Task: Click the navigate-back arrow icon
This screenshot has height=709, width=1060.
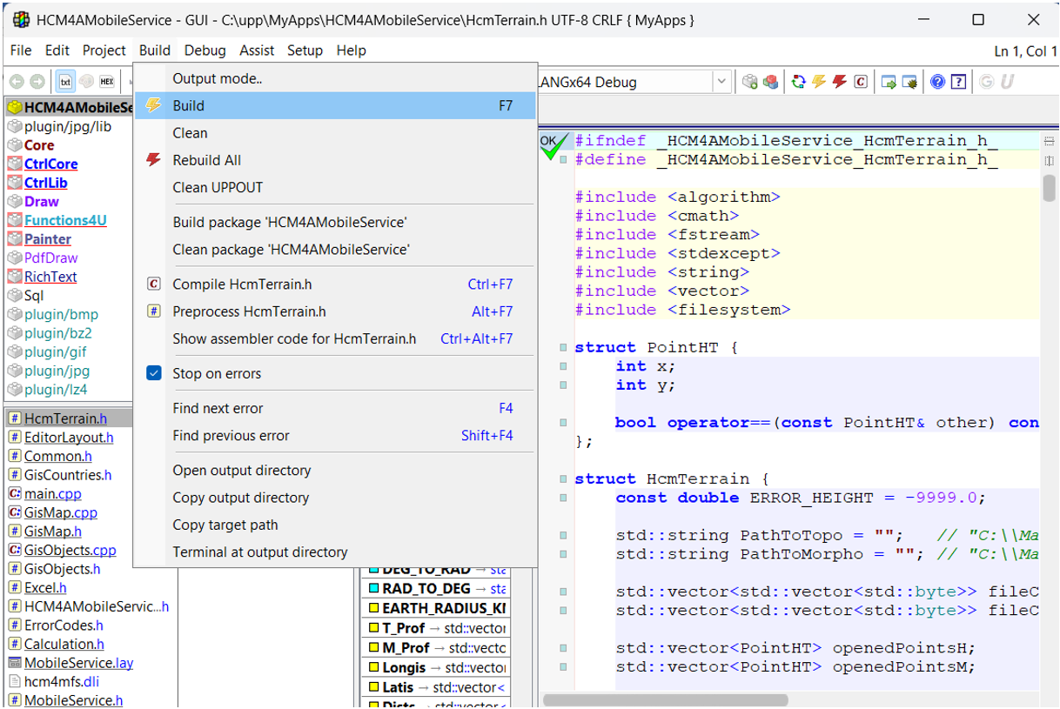Action: [16, 80]
